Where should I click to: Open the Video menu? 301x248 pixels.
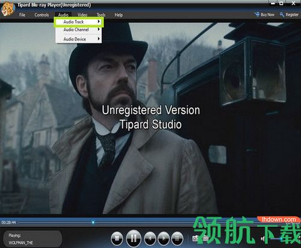coord(82,15)
